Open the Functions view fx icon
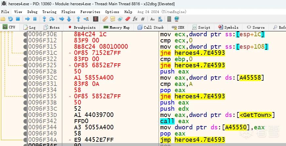This screenshot has height=146, width=286. 135,19
